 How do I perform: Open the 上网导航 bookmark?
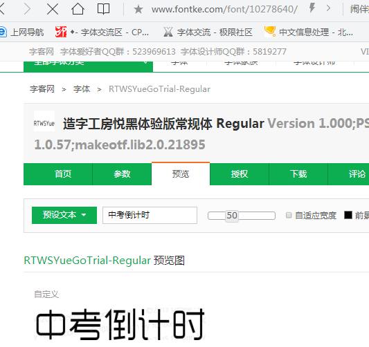point(22,32)
